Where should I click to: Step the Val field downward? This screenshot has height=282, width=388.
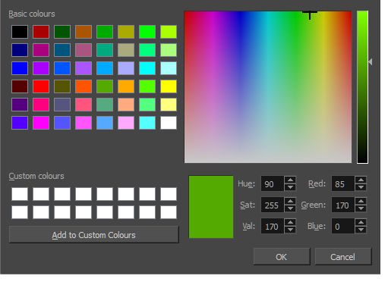(x=290, y=230)
